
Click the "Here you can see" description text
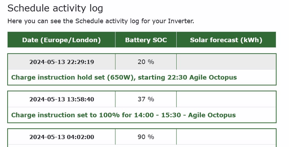click(40, 21)
